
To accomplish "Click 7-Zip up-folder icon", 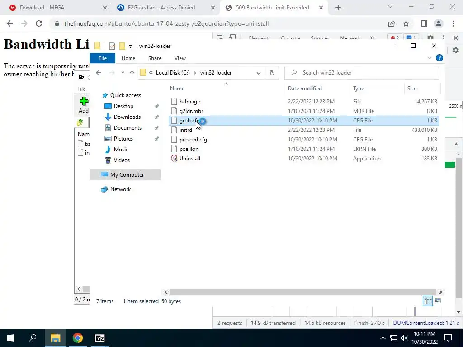I will click(x=80, y=122).
